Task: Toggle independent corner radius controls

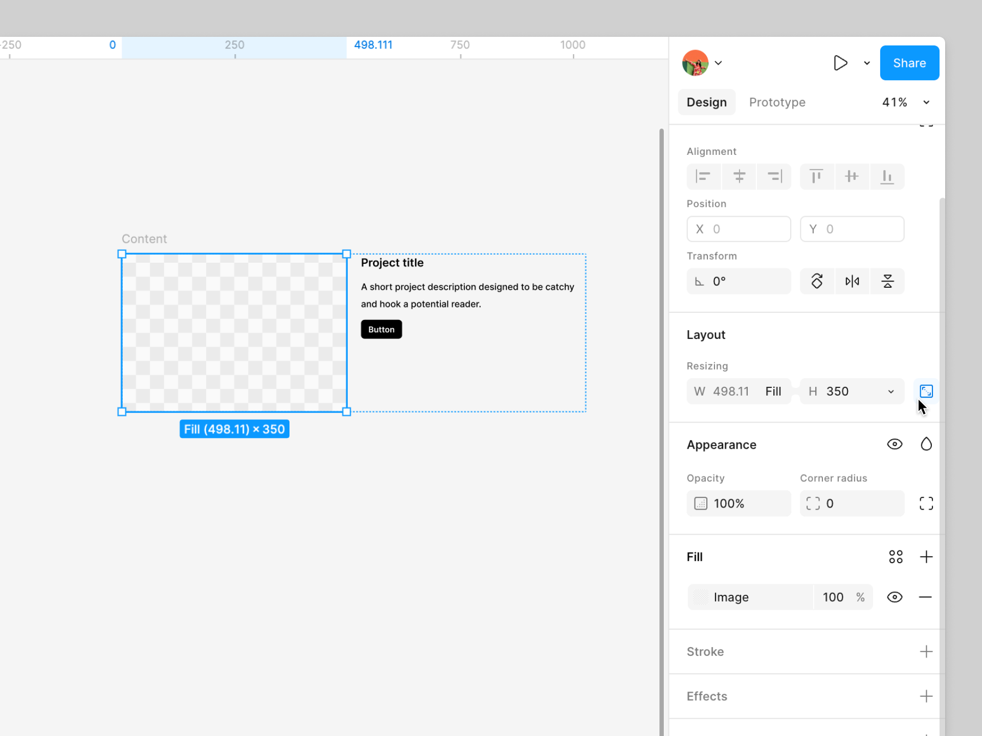Action: coord(926,503)
